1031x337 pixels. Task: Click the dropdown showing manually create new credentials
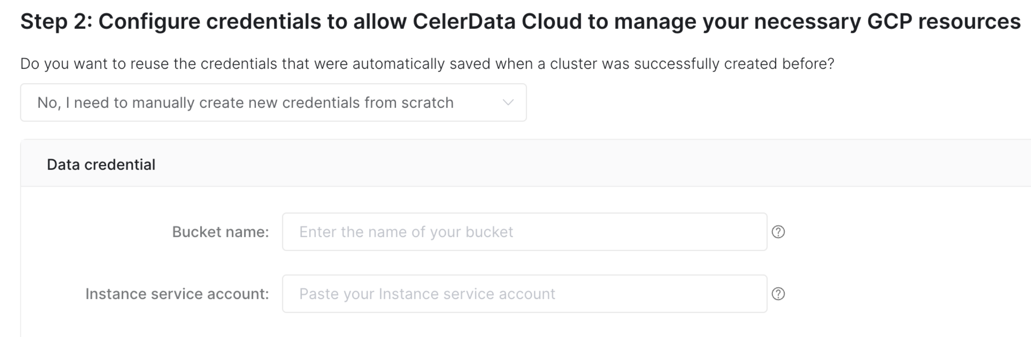tap(273, 102)
